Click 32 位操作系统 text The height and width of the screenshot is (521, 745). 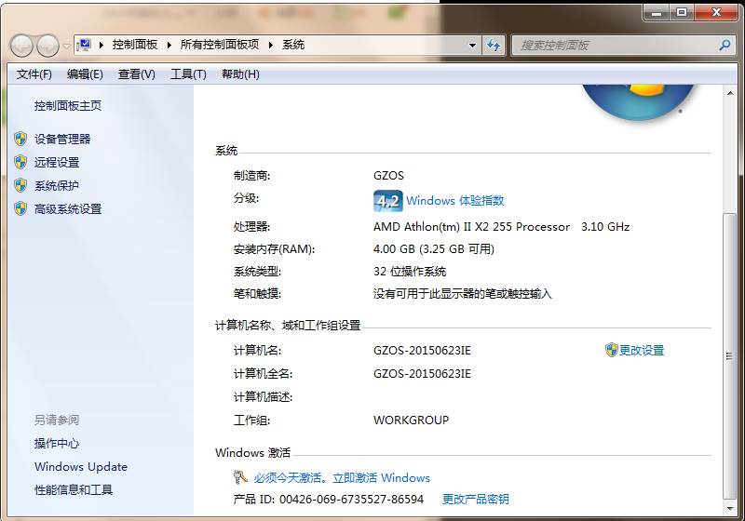pyautogui.click(x=410, y=272)
